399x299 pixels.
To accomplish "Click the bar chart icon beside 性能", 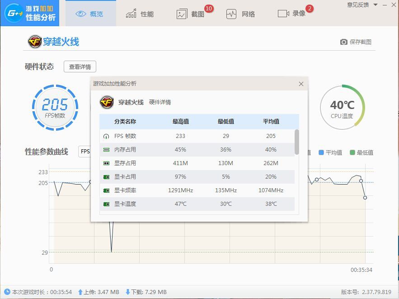I will (x=131, y=14).
